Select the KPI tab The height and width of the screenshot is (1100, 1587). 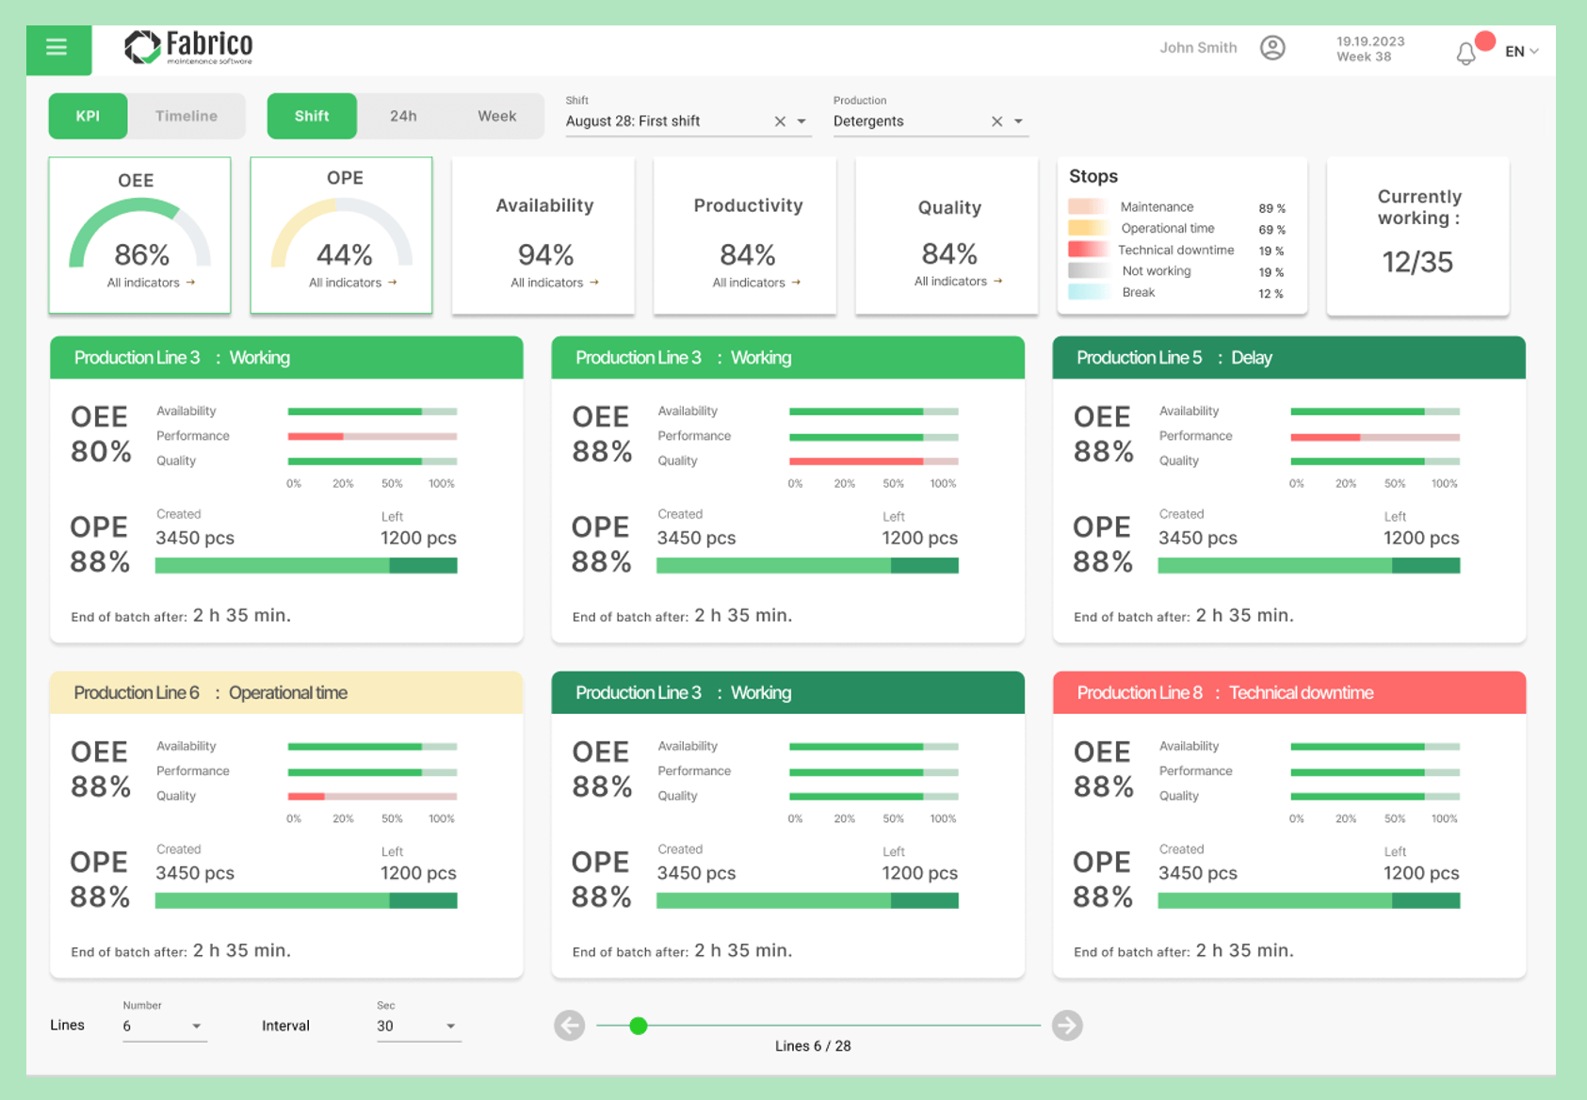88,116
